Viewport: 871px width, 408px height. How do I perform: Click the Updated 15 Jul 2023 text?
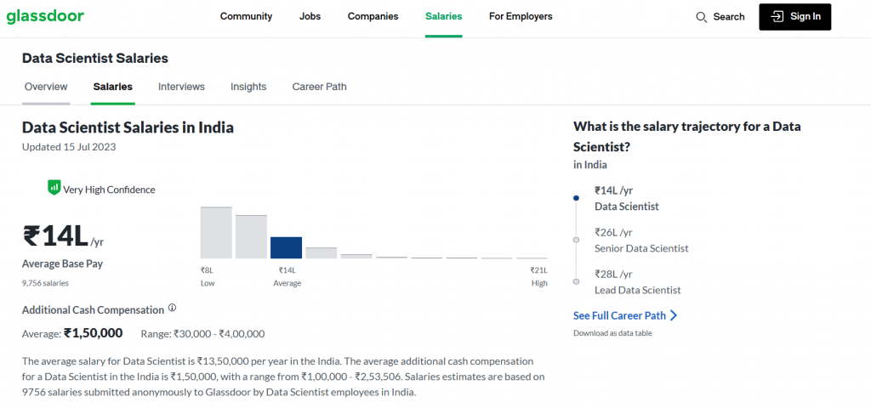(69, 147)
